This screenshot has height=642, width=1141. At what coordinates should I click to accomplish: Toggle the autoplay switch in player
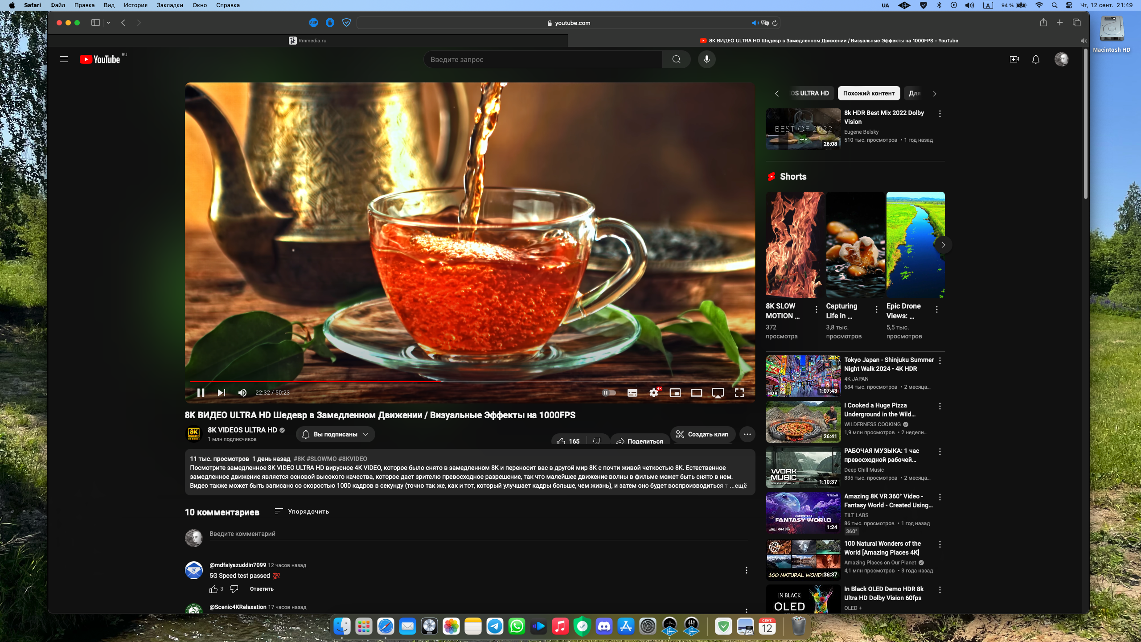tap(609, 392)
